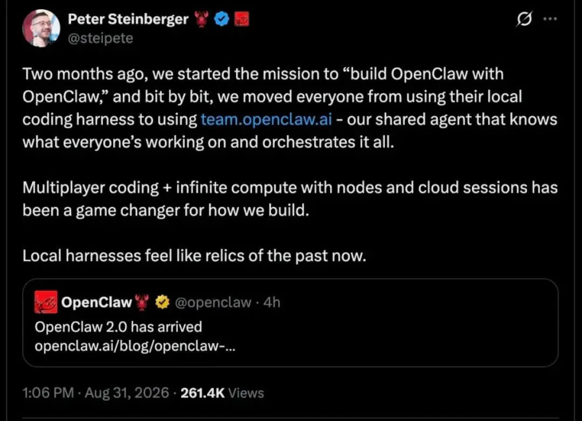Click the Aug 31, 2026 date
The width and height of the screenshot is (582, 421).
point(127,393)
